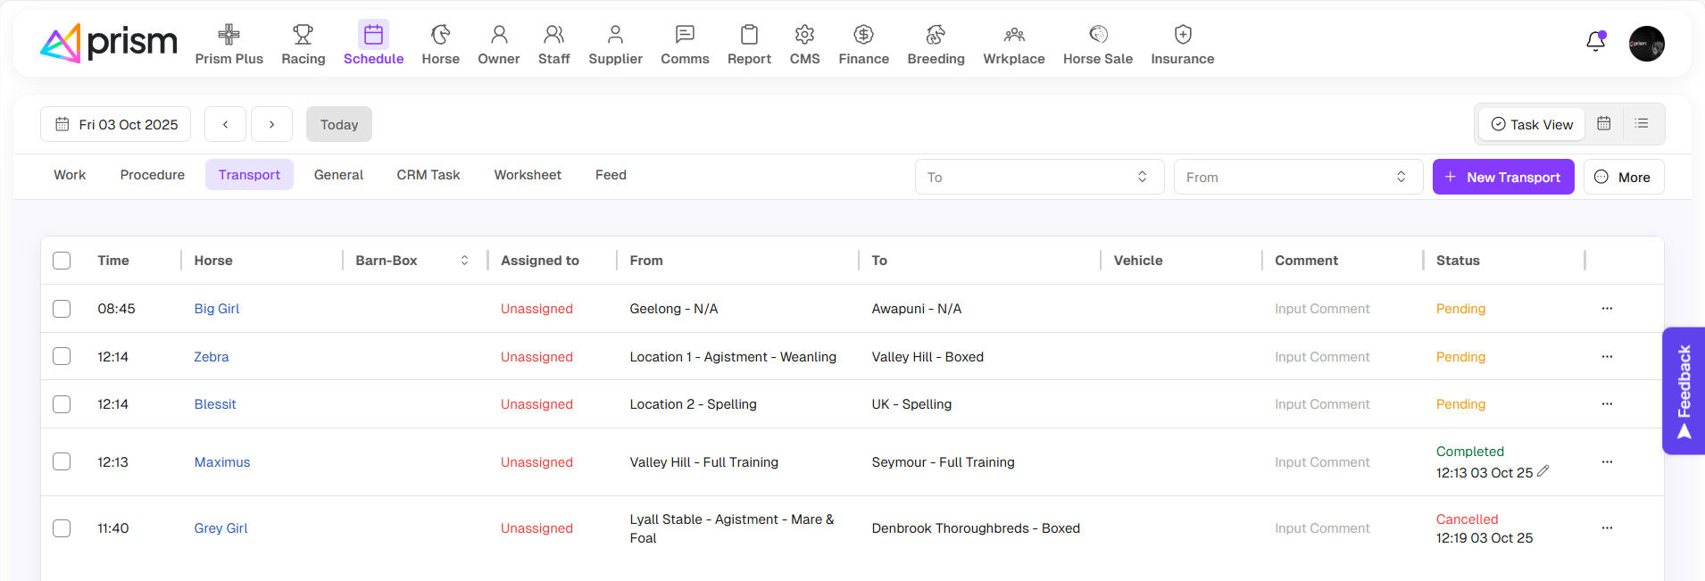Click the New Transport button

[x=1503, y=178]
